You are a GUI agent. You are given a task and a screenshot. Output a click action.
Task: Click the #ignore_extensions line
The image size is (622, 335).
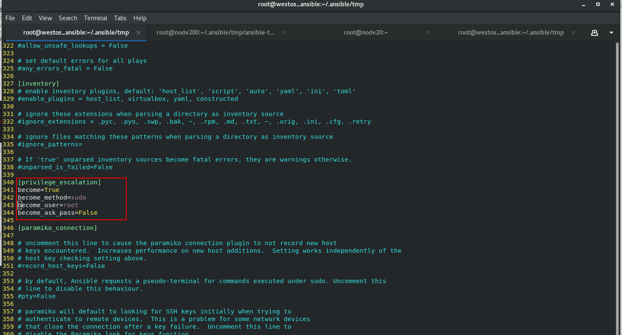194,122
